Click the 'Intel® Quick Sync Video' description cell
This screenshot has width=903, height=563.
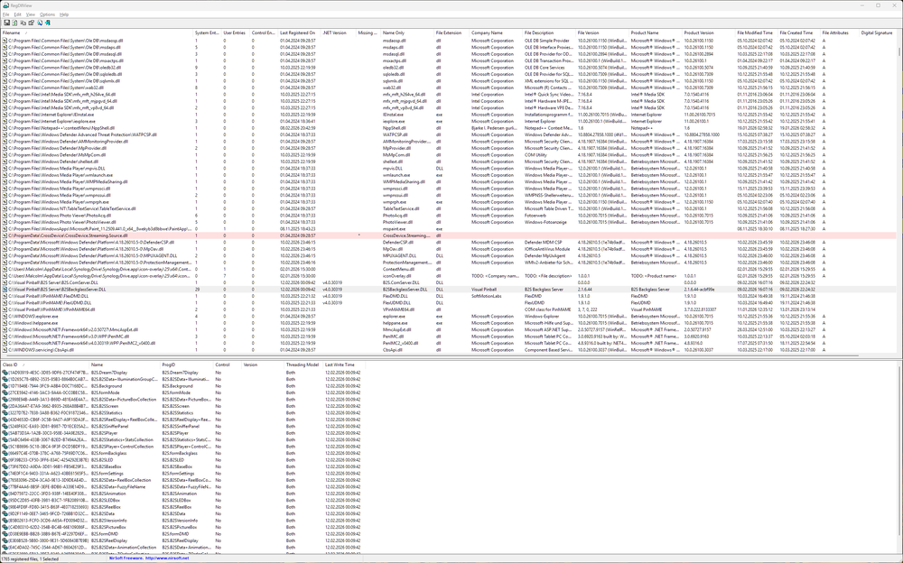[549, 94]
